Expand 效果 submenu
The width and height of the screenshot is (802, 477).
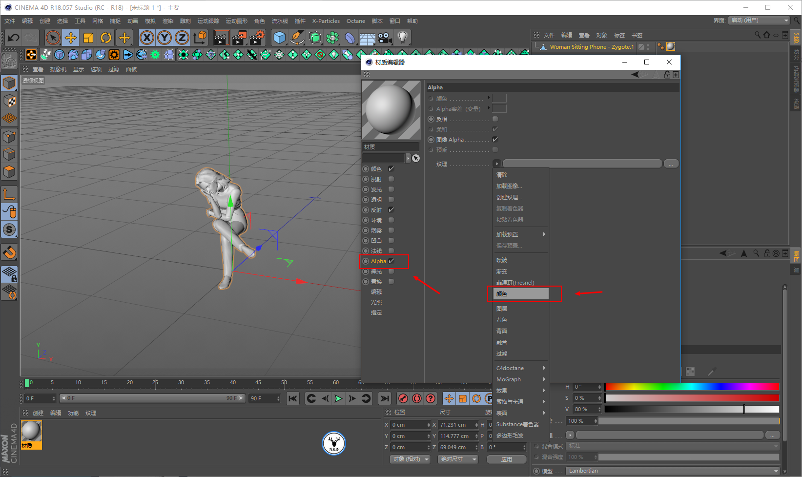[x=521, y=391]
